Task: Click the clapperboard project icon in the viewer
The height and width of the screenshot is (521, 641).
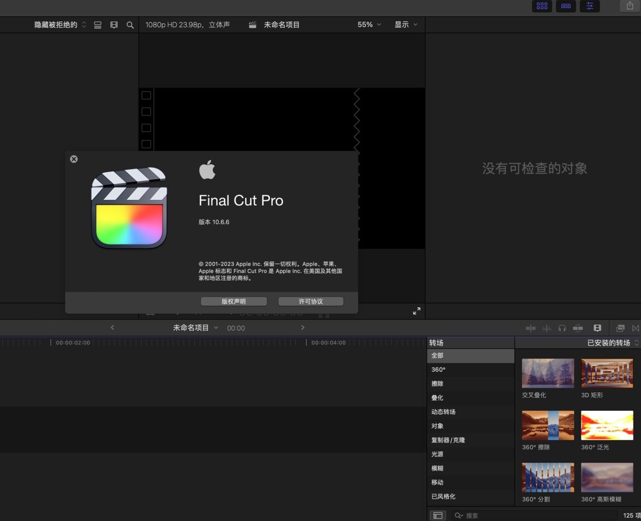Action: 253,25
